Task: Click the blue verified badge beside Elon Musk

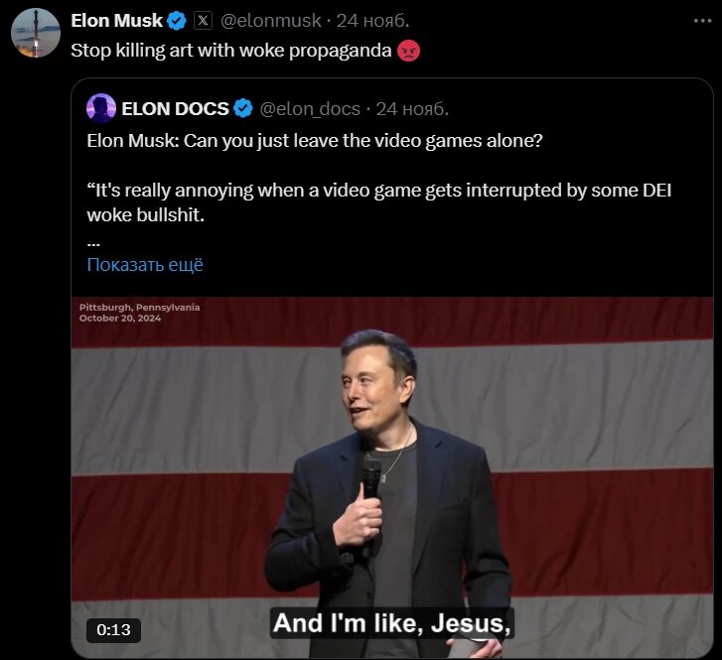Action: 177,20
